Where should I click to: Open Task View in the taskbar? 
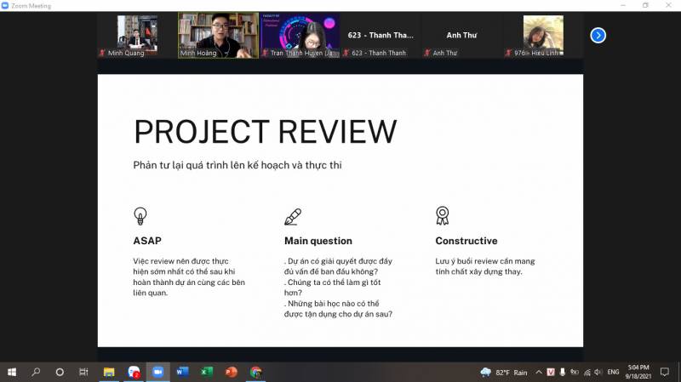click(x=83, y=372)
